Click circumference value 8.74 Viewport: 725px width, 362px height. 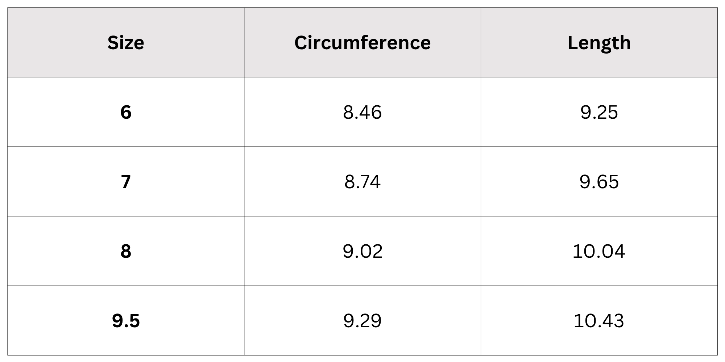pyautogui.click(x=362, y=182)
